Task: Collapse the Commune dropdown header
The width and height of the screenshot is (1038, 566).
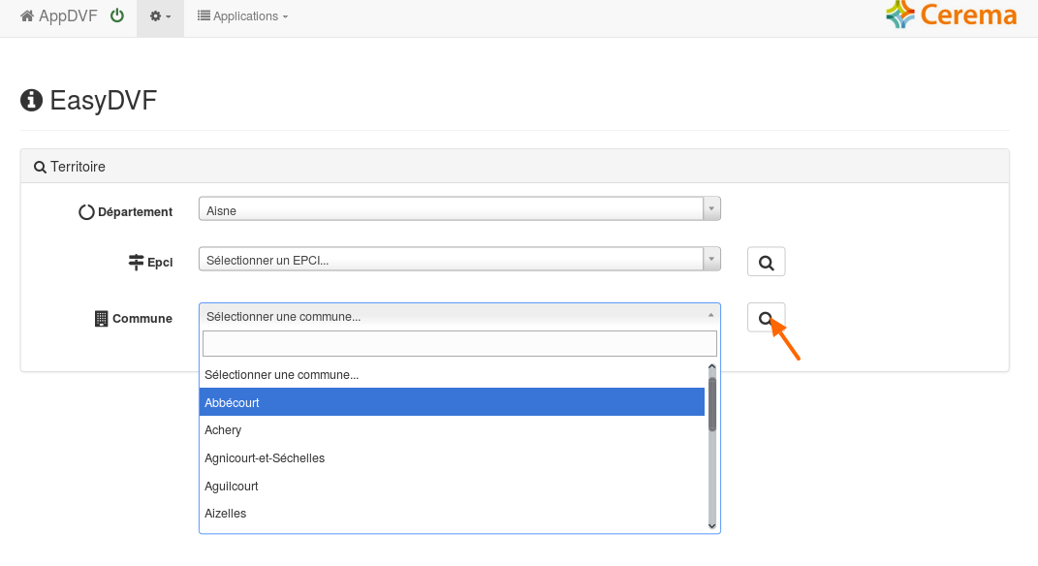Action: coord(459,316)
